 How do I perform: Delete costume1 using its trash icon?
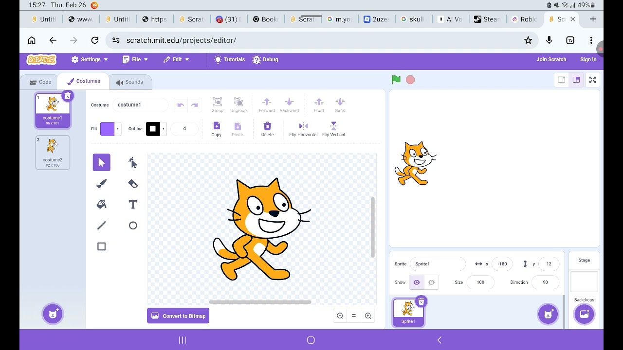pos(68,96)
